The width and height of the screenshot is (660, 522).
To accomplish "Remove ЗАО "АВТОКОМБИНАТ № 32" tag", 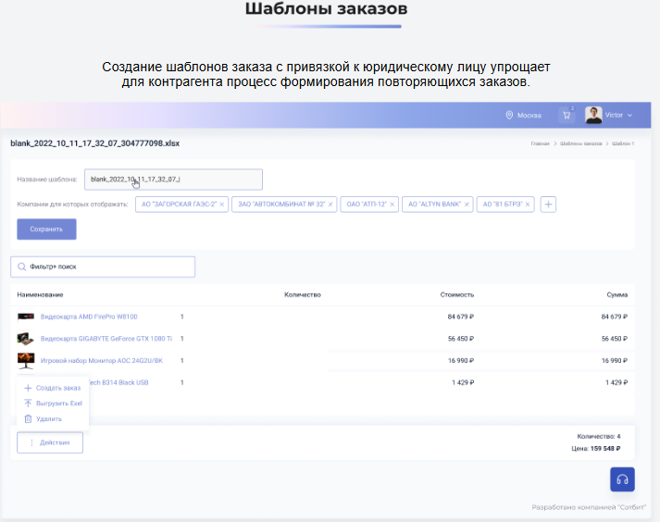I will pyautogui.click(x=331, y=205).
